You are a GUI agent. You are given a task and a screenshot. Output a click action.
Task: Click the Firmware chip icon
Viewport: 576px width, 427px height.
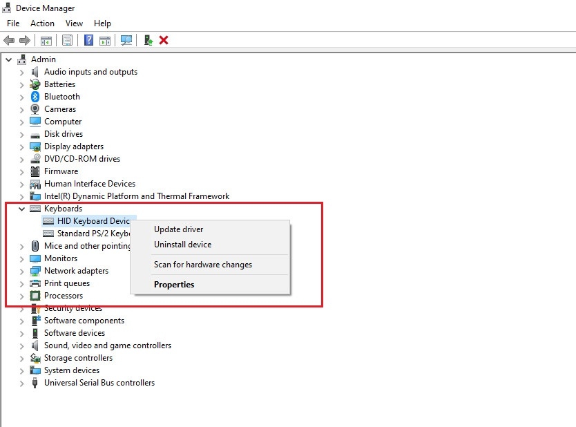pos(35,171)
